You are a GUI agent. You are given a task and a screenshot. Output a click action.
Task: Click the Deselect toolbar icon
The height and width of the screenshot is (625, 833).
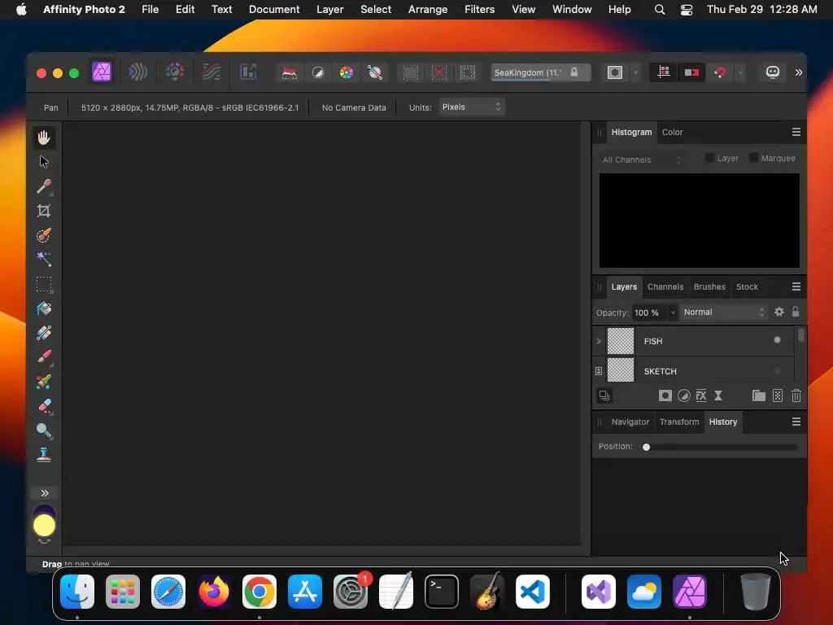pyautogui.click(x=439, y=72)
